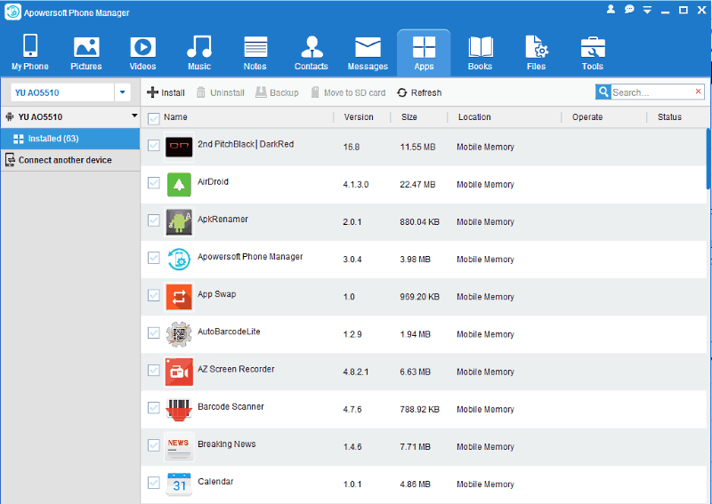Viewport: 712px width, 504px height.
Task: Click the Status column header
Action: tap(670, 117)
